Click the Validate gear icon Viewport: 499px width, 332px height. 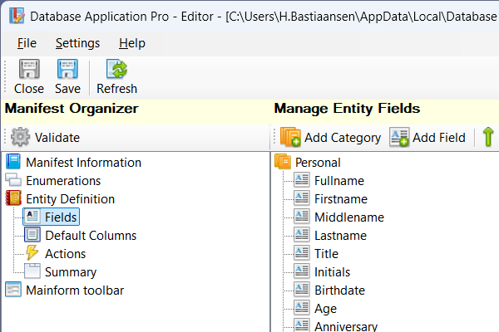click(x=20, y=137)
